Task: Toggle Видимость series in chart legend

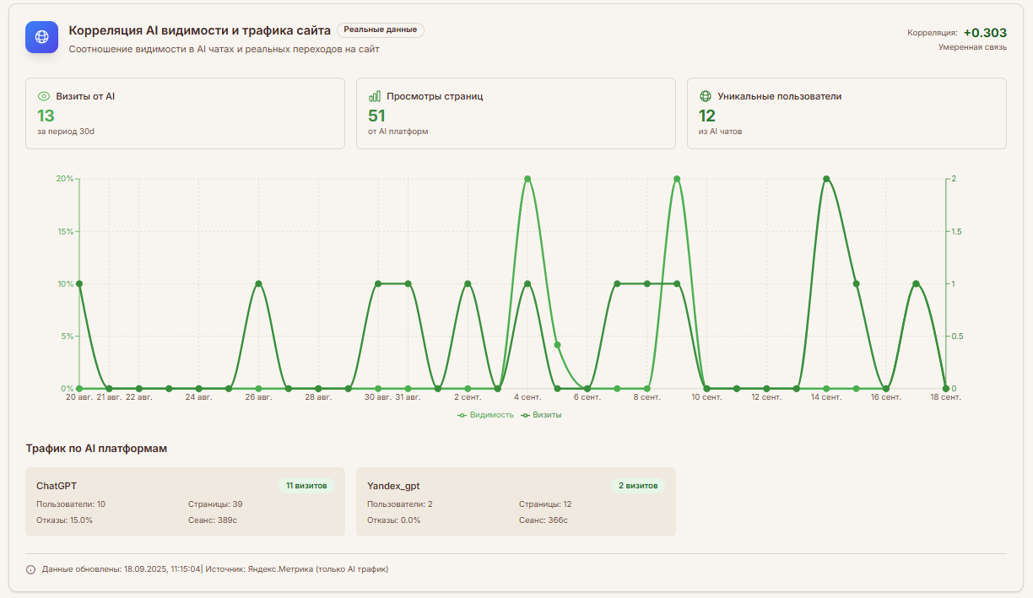Action: [485, 415]
